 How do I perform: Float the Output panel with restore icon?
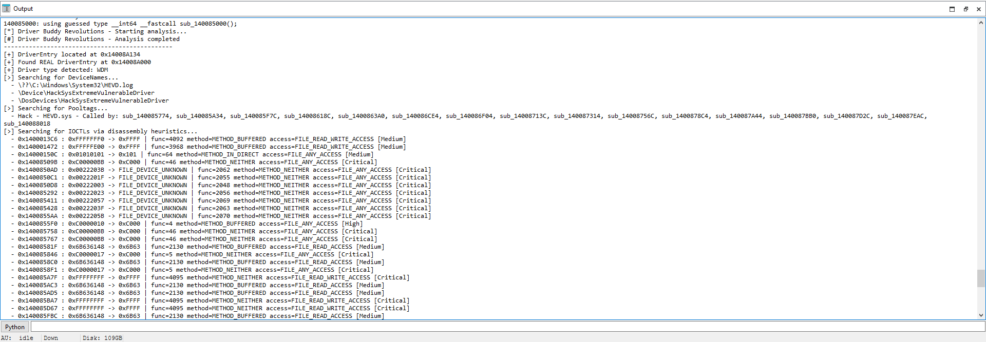(965, 9)
